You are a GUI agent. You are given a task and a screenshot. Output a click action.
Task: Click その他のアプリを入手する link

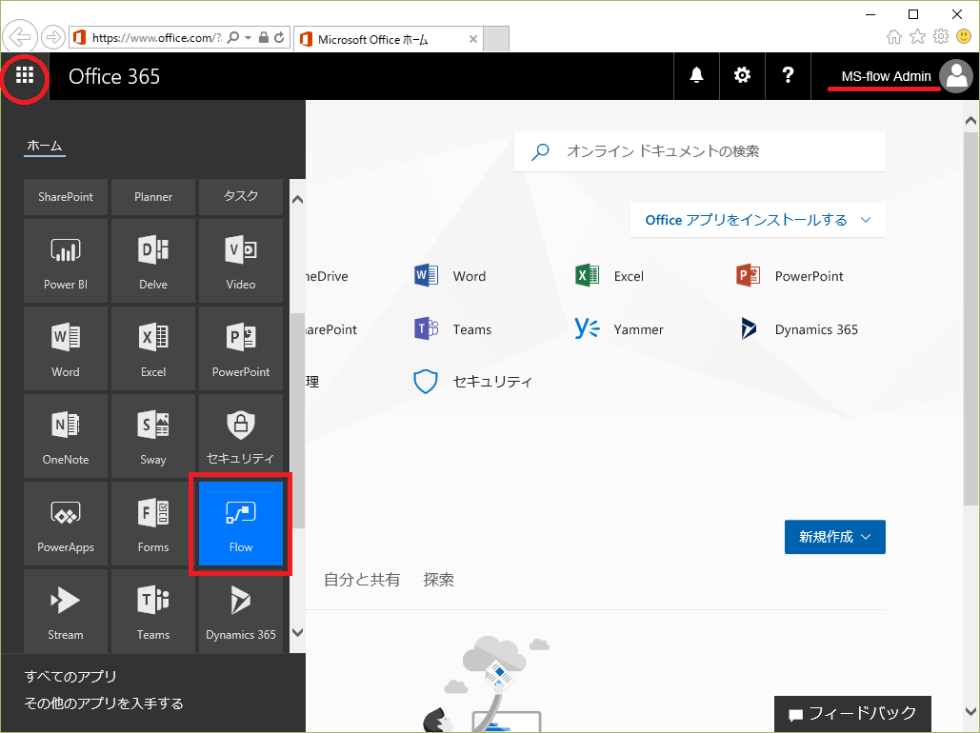tap(104, 703)
